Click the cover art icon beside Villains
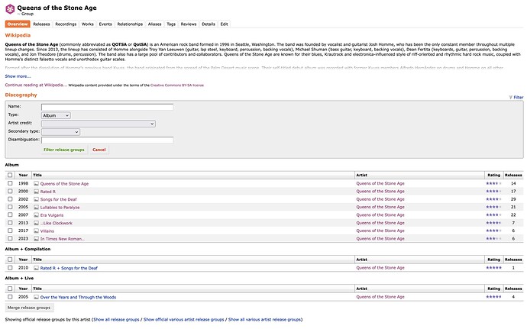The height and width of the screenshot is (329, 527). pos(37,231)
